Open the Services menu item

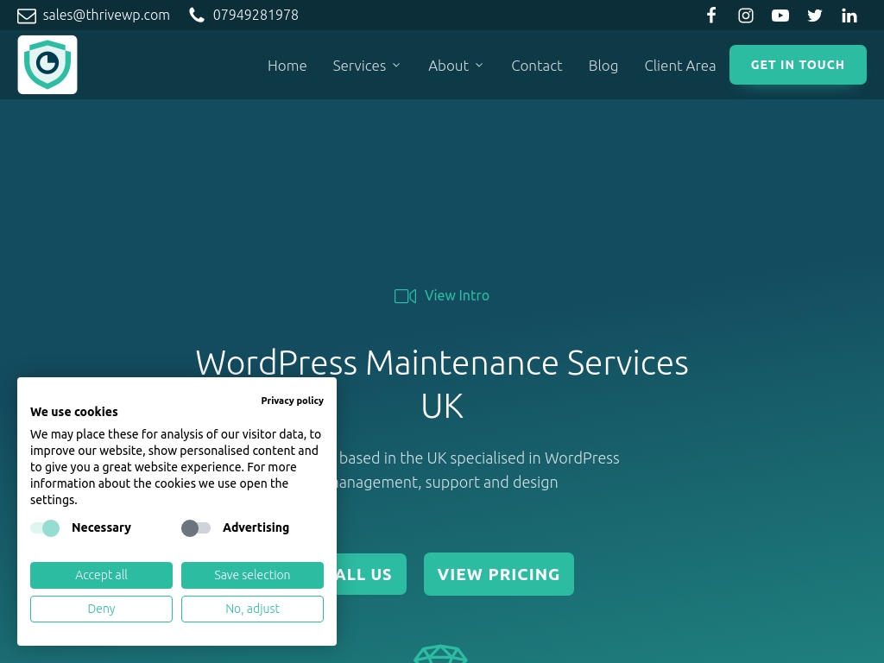pos(359,66)
